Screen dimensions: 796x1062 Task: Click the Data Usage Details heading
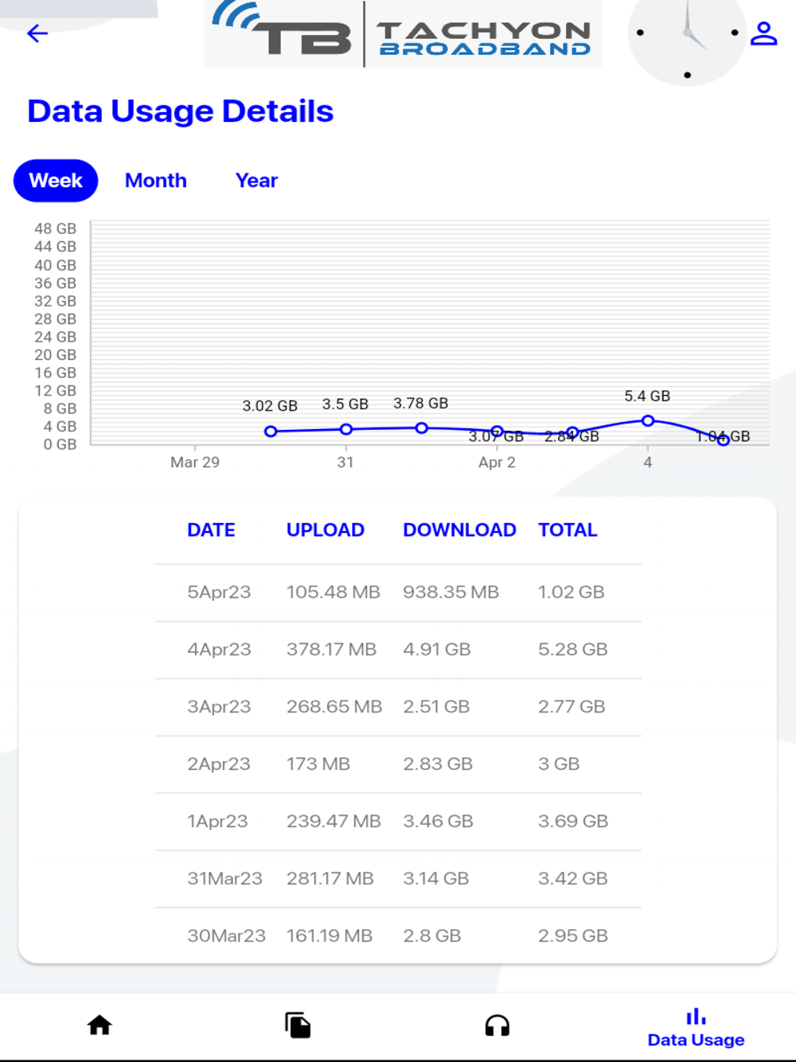tap(181, 111)
